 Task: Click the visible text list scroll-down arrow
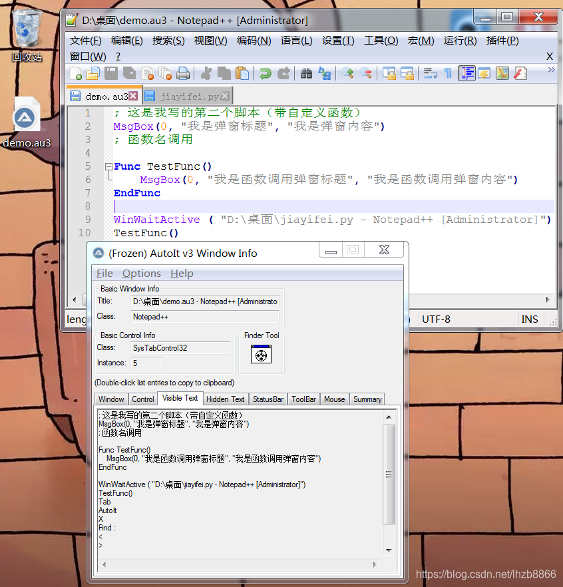click(389, 550)
